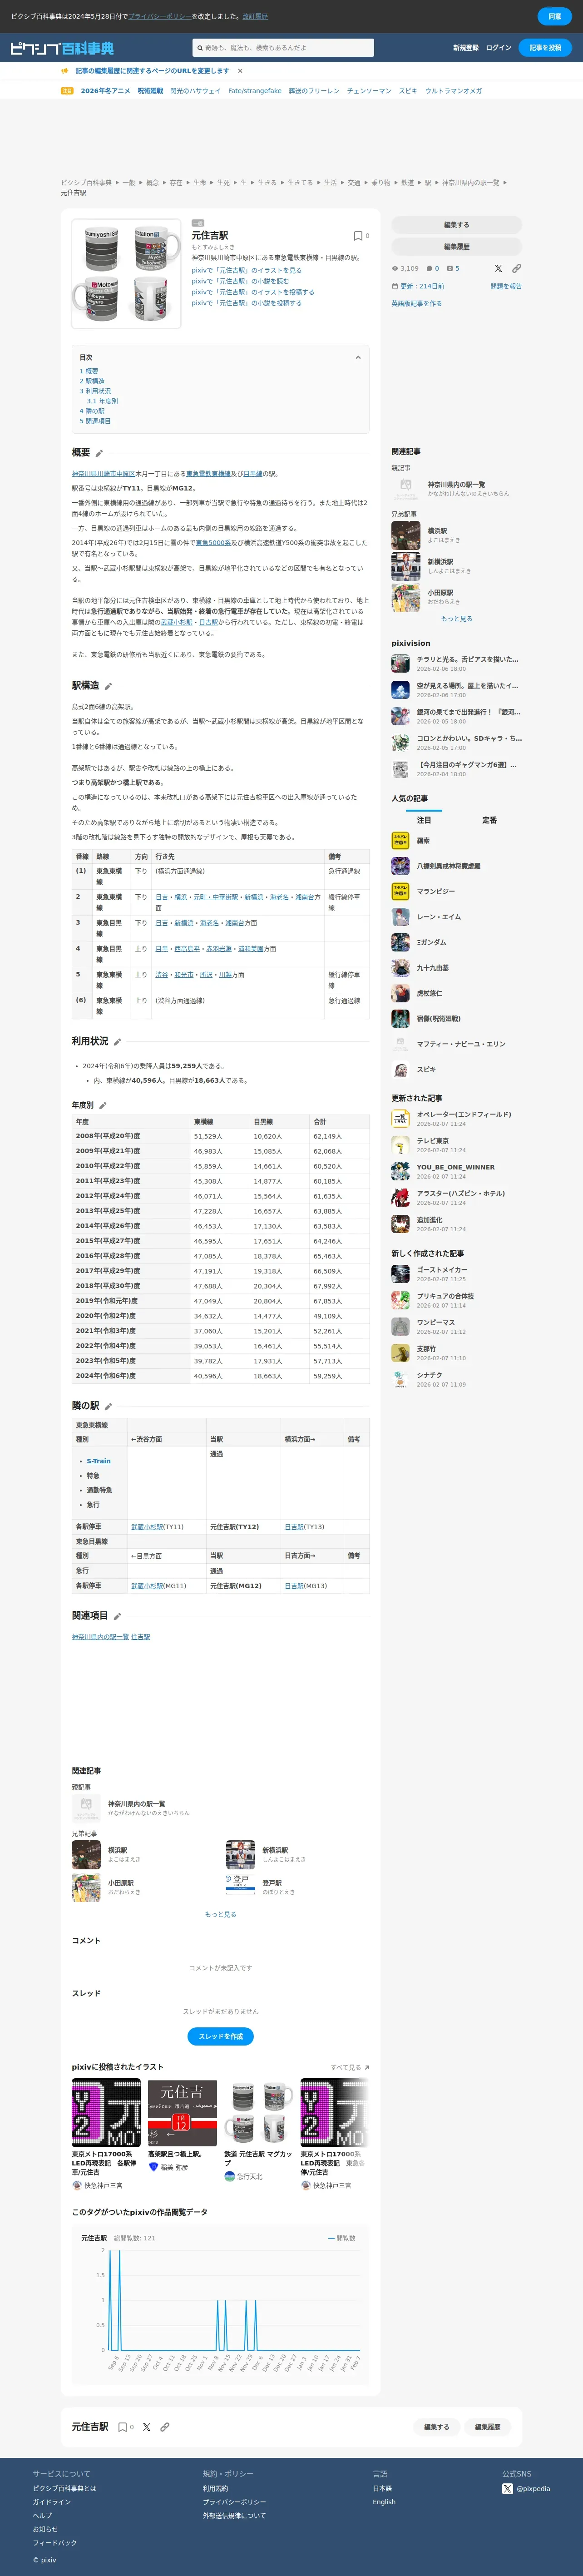Click 編集する button in right sidebar
This screenshot has height=2576, width=583.
(x=456, y=225)
